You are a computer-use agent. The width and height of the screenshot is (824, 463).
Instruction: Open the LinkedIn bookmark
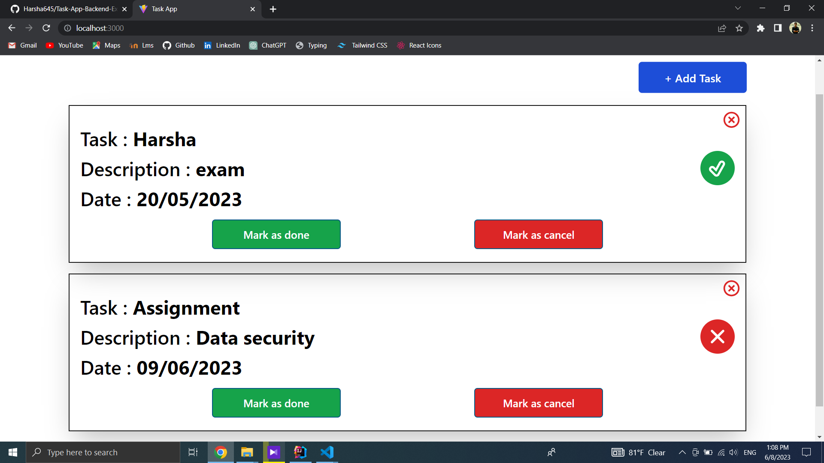(x=221, y=45)
